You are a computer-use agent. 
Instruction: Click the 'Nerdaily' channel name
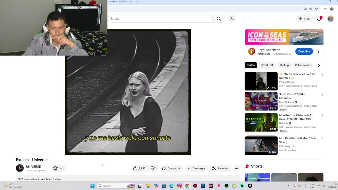pos(284,123)
